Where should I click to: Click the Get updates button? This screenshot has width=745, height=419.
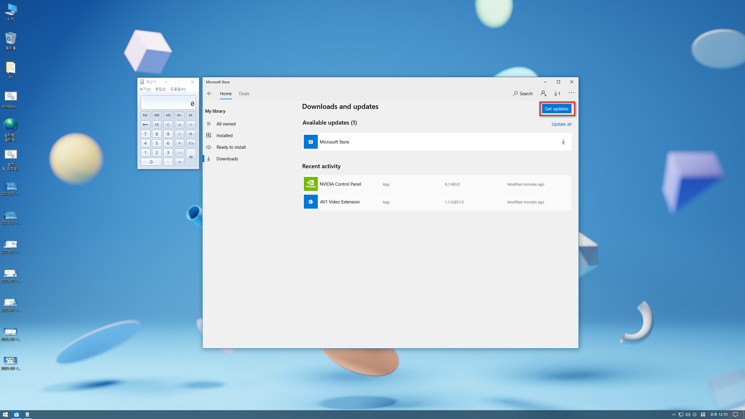coord(557,109)
